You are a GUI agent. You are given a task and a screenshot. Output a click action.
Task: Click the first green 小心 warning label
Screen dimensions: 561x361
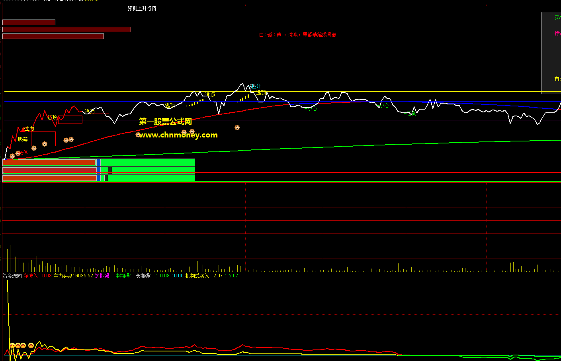pyautogui.click(x=312, y=108)
